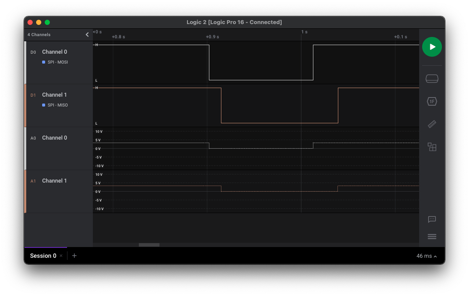This screenshot has width=469, height=296.
Task: Click the 4 Channels header text
Action: [x=39, y=35]
